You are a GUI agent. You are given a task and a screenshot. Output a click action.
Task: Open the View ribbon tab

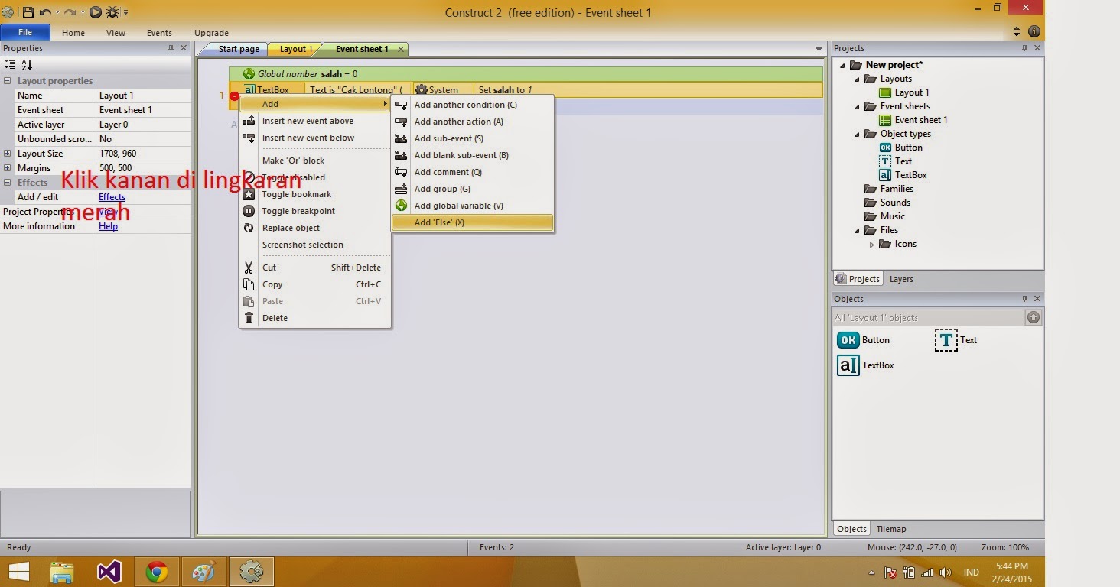(x=116, y=33)
